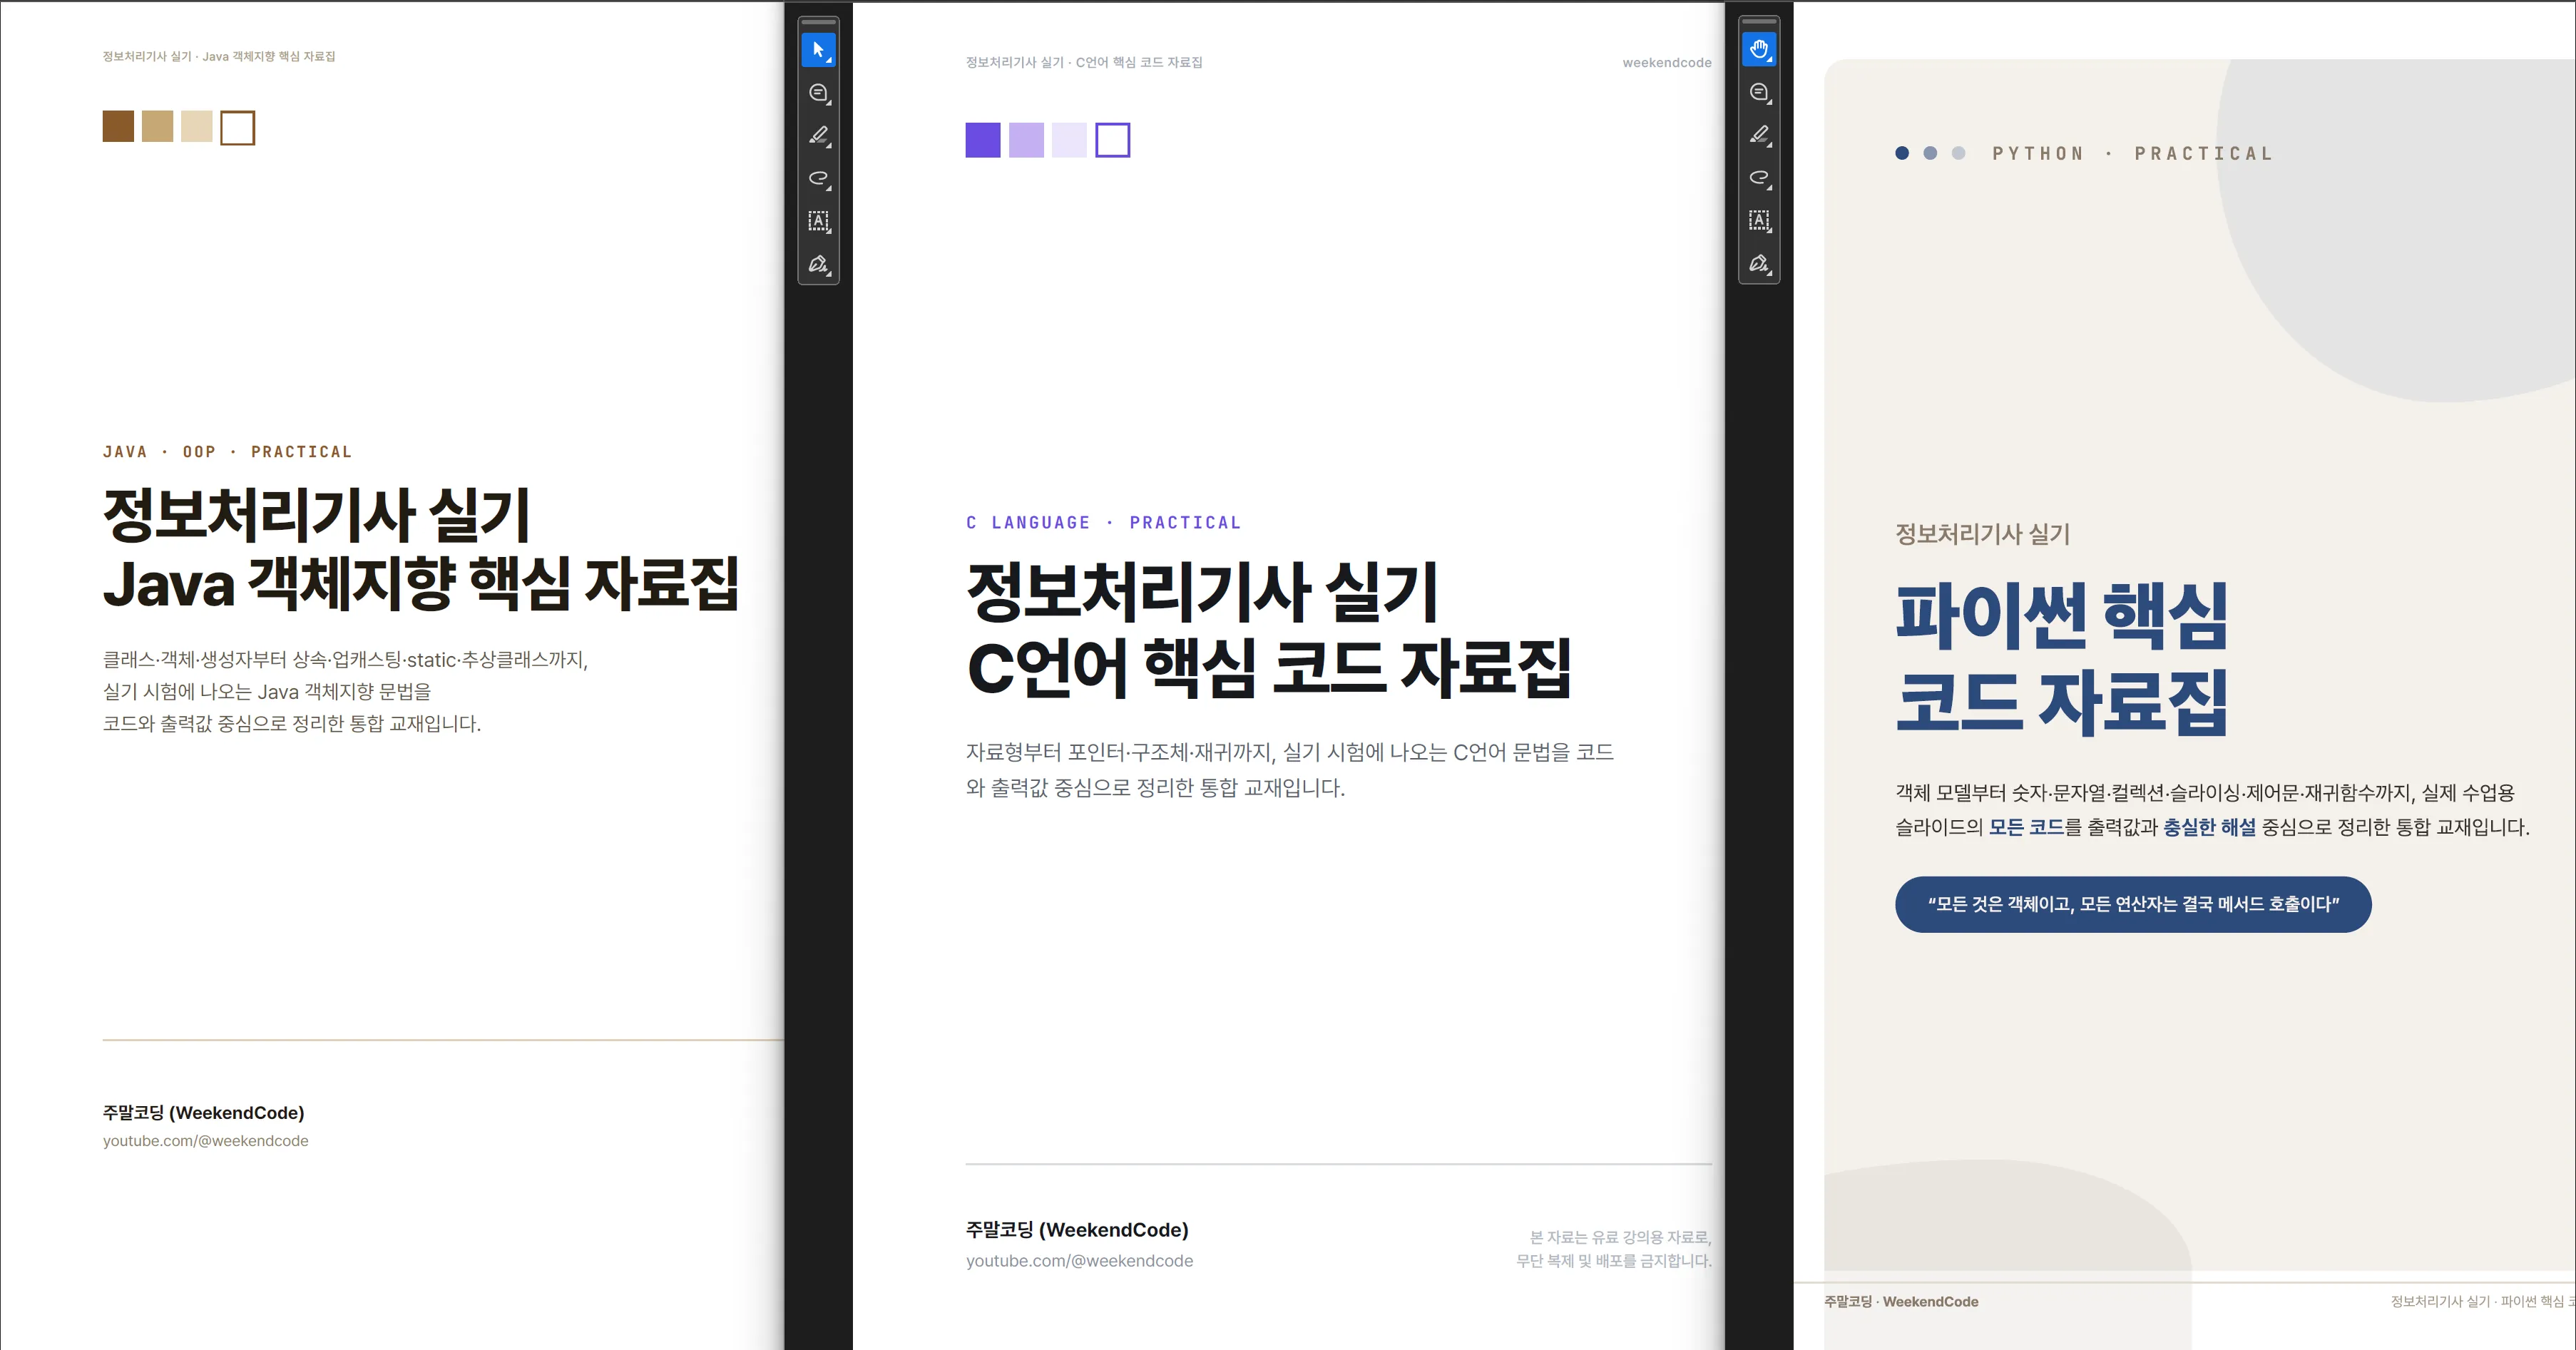Click footer '주말코딩 · WeekendCode' in Python document
2576x1350 pixels.
pos(1901,1302)
